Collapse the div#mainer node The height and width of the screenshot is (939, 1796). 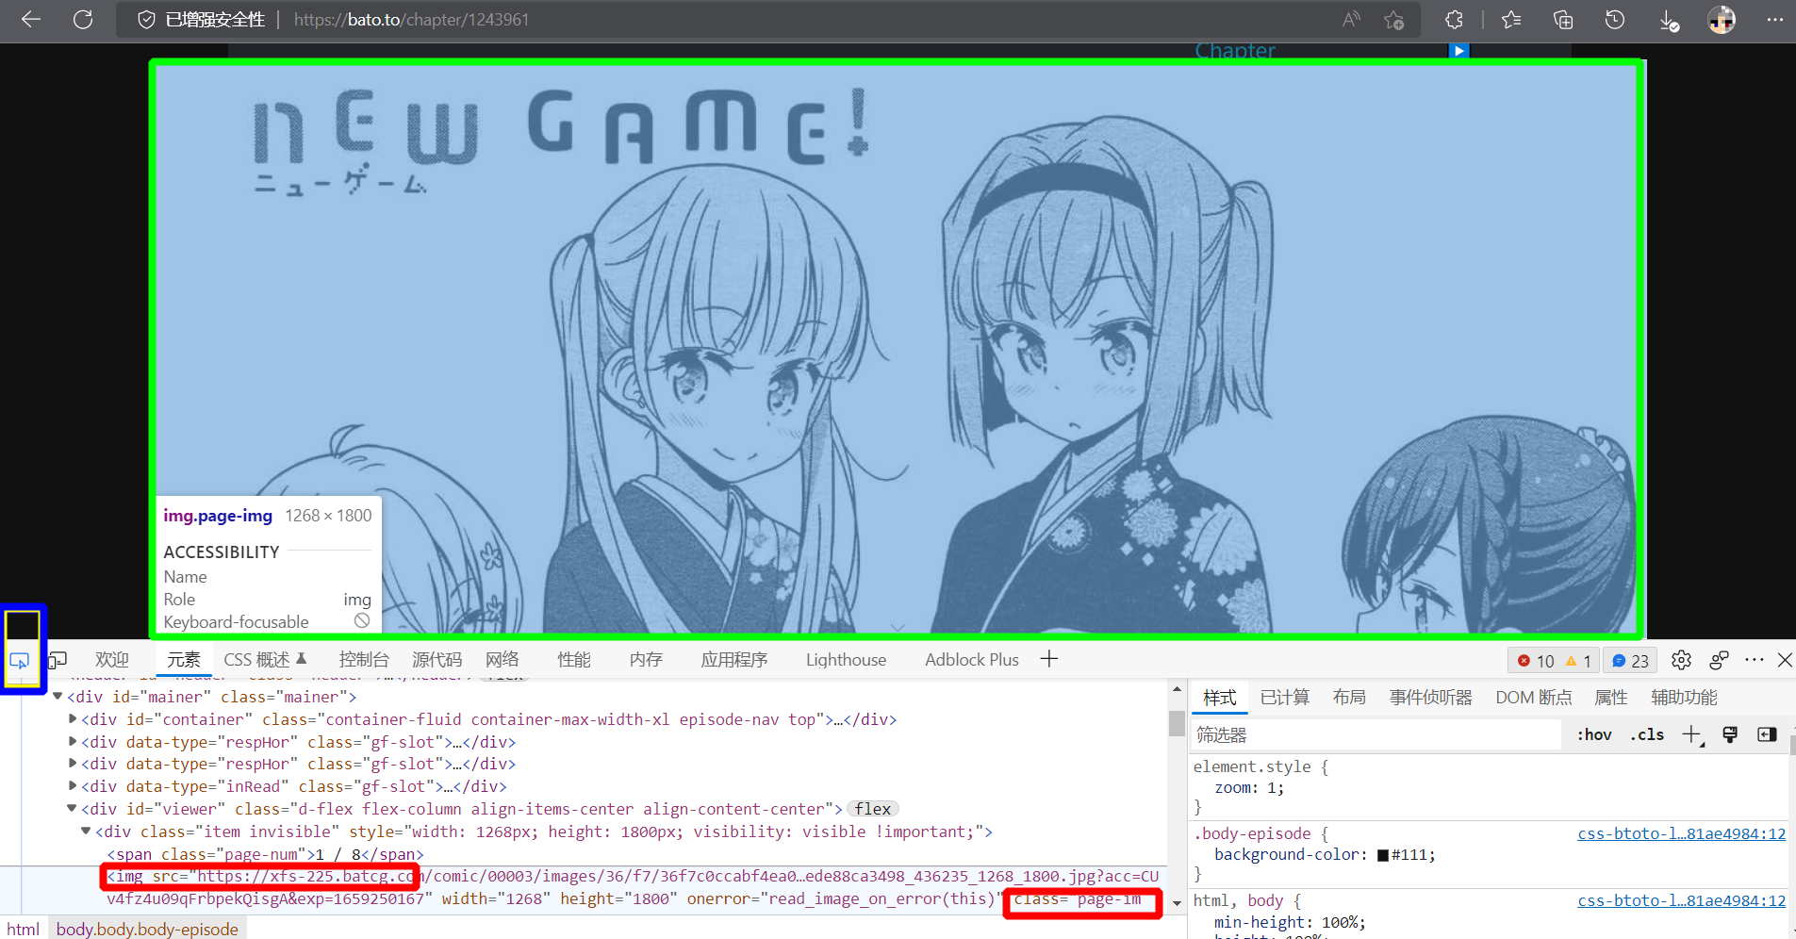58,697
